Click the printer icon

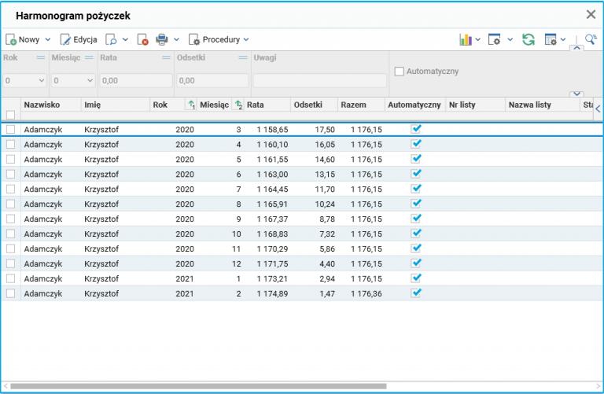pos(162,39)
